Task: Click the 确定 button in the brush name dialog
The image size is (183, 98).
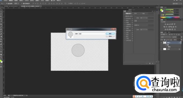Action: [x=110, y=33]
